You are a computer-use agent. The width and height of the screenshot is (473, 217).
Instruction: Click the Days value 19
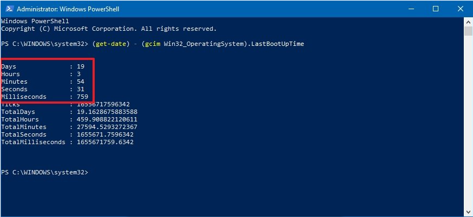tap(81, 66)
